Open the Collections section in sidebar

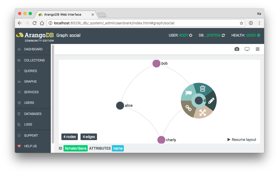34,60
